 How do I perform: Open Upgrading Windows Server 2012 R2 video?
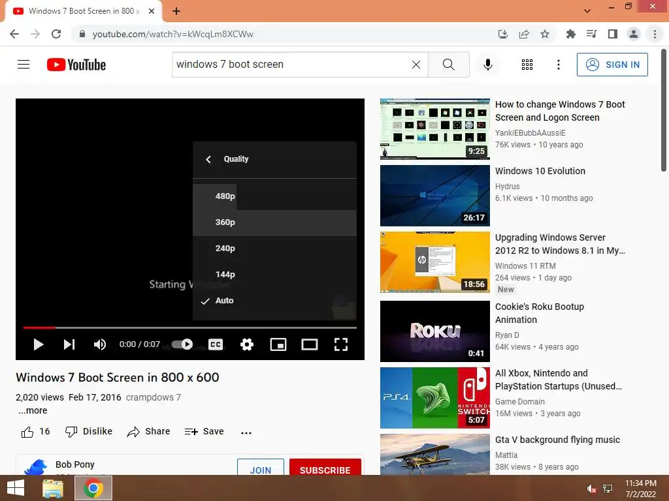click(x=560, y=244)
